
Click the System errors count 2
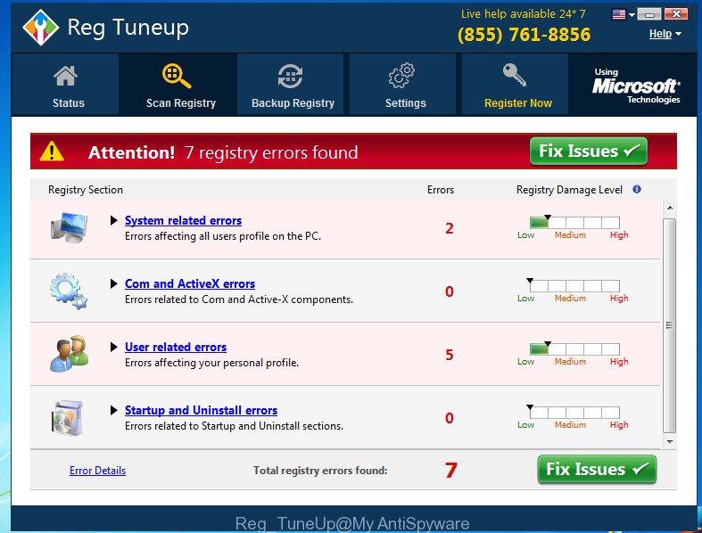449,229
